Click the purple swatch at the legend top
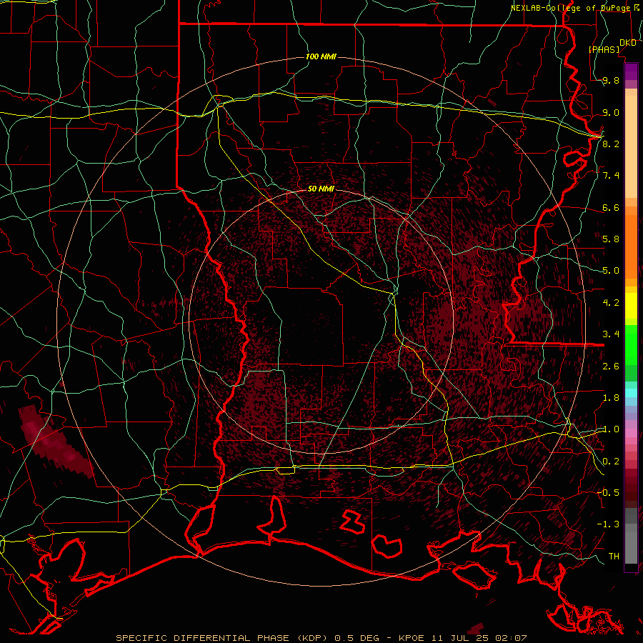643x643 pixels. click(631, 71)
